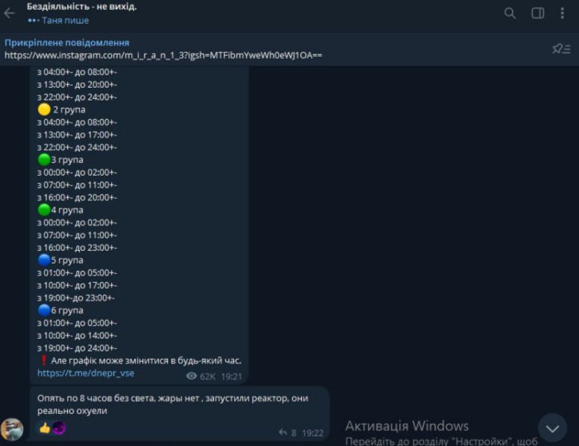579x446 pixels.
Task: Click the message text starting with Опять
Action: 172,404
